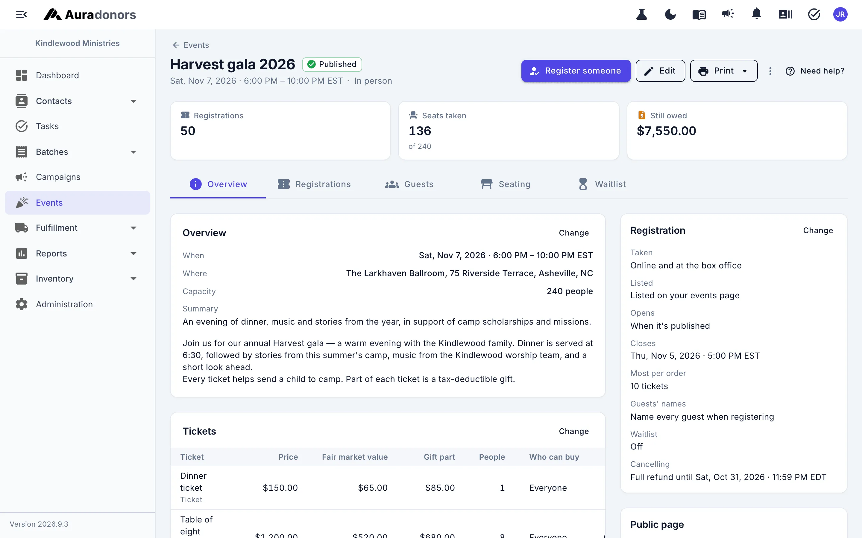
Task: Collapse the sidebar menu icon
Action: point(21,15)
